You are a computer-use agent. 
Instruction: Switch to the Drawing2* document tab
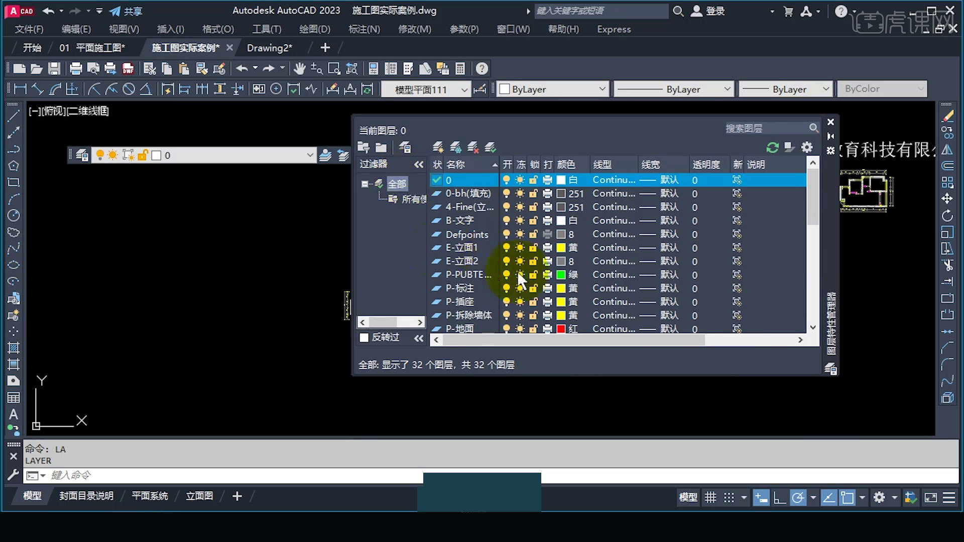coord(269,48)
